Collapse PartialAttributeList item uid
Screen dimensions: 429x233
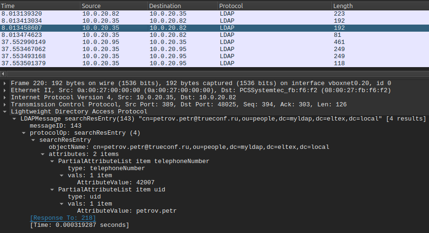point(53,190)
